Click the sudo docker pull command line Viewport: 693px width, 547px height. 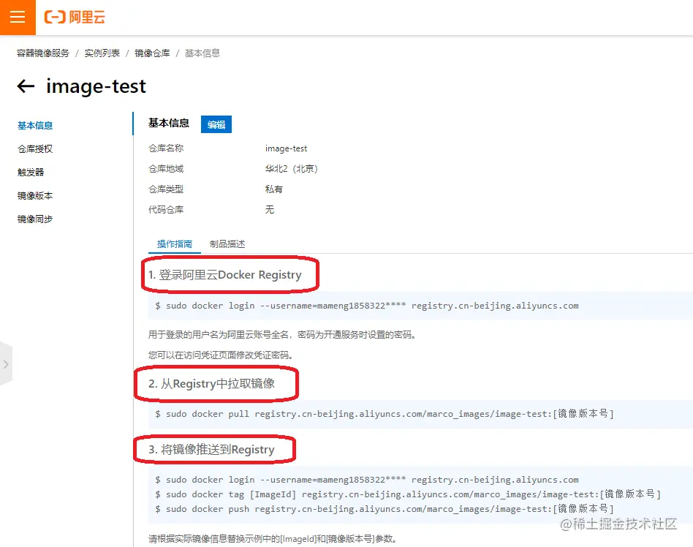(385, 414)
